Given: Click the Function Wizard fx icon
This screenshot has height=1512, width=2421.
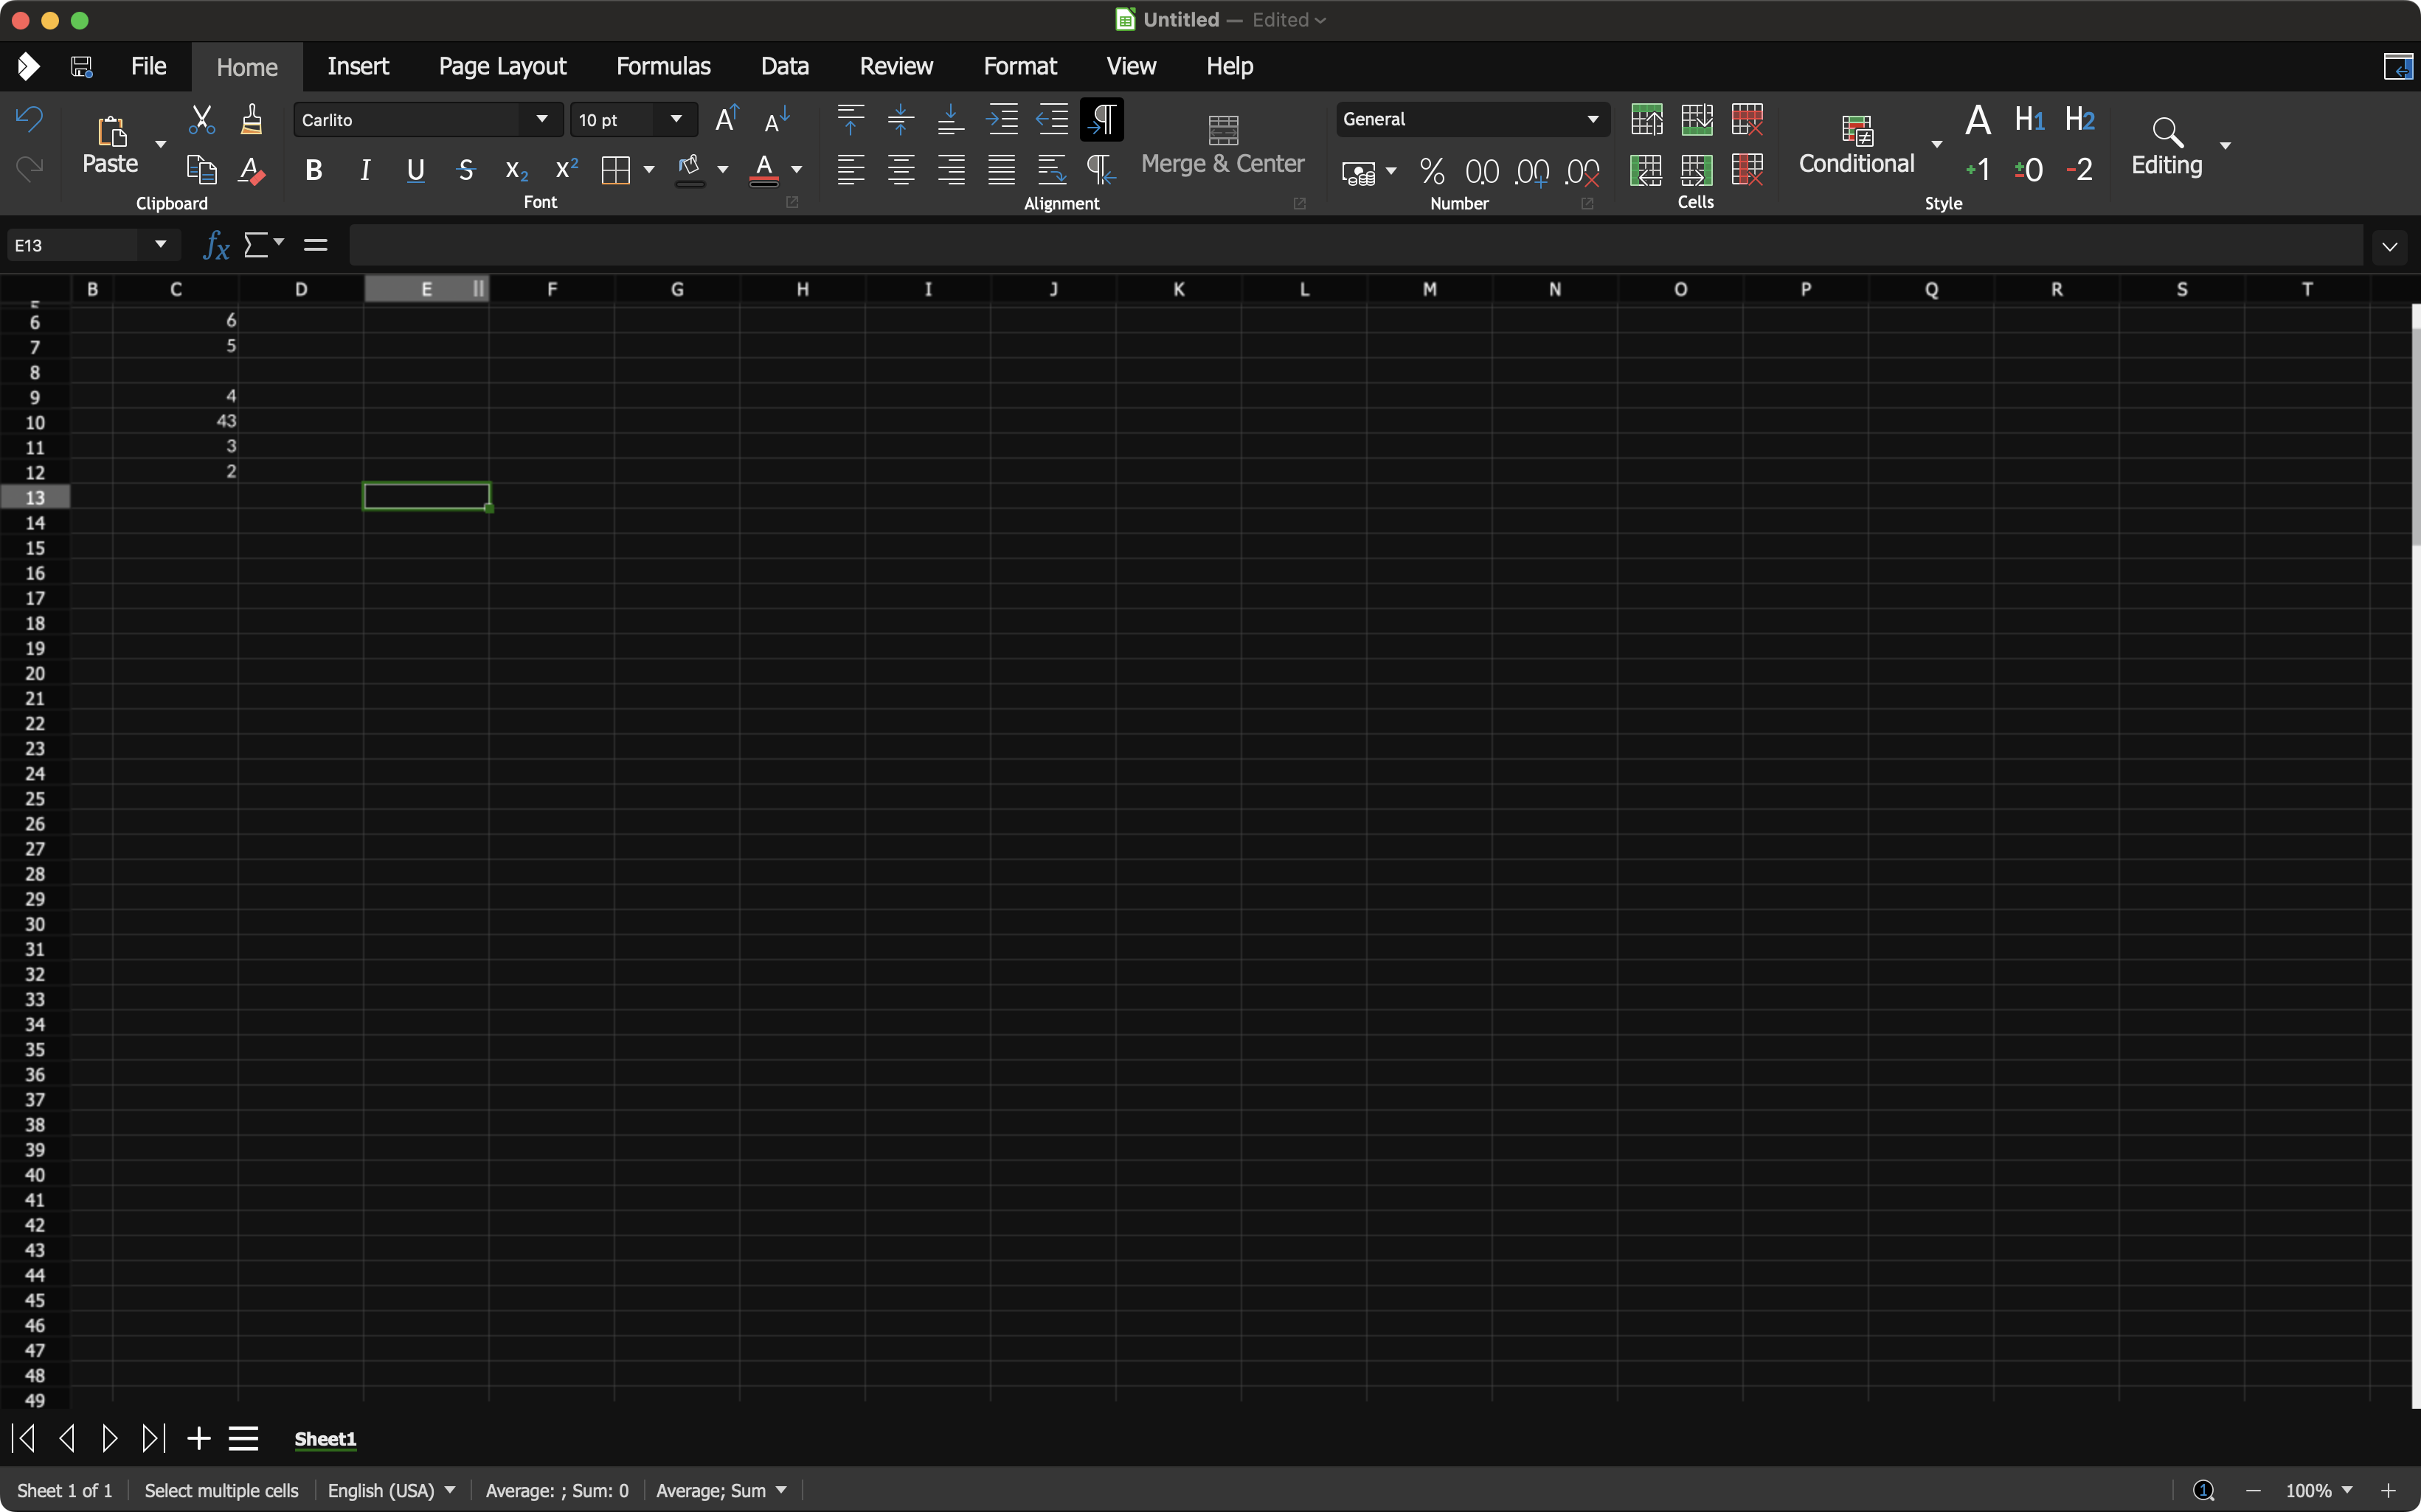Looking at the screenshot, I should (x=216, y=245).
